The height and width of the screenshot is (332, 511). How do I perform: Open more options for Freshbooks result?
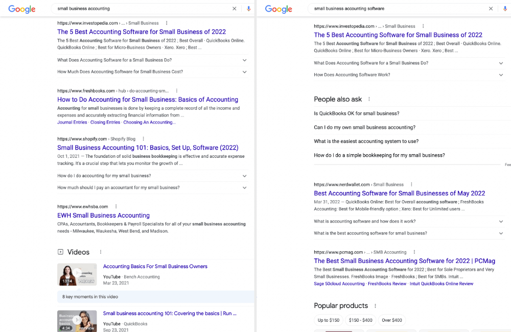pos(177,91)
